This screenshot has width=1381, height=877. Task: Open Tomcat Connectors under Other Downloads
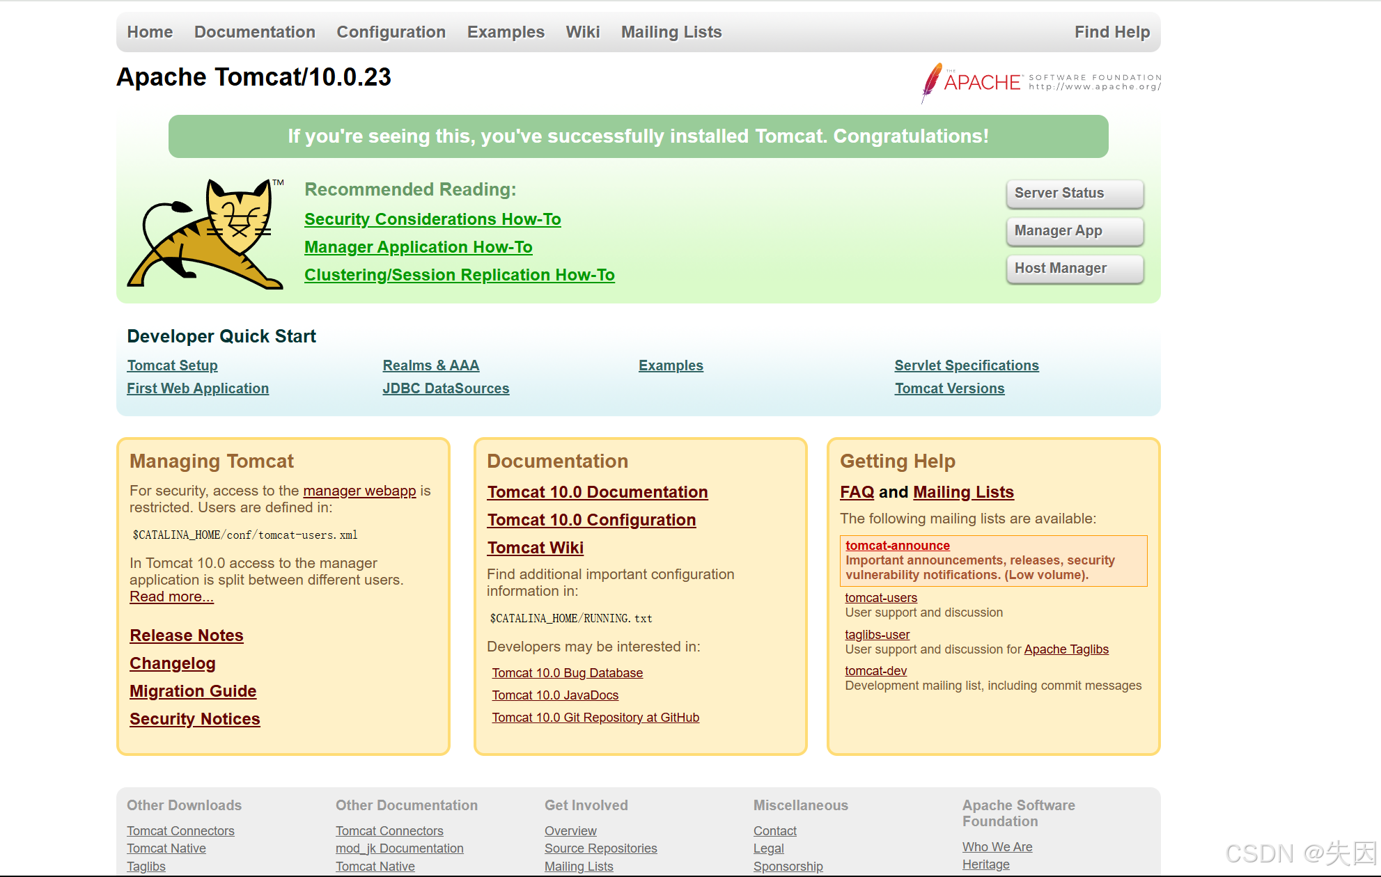click(x=180, y=831)
